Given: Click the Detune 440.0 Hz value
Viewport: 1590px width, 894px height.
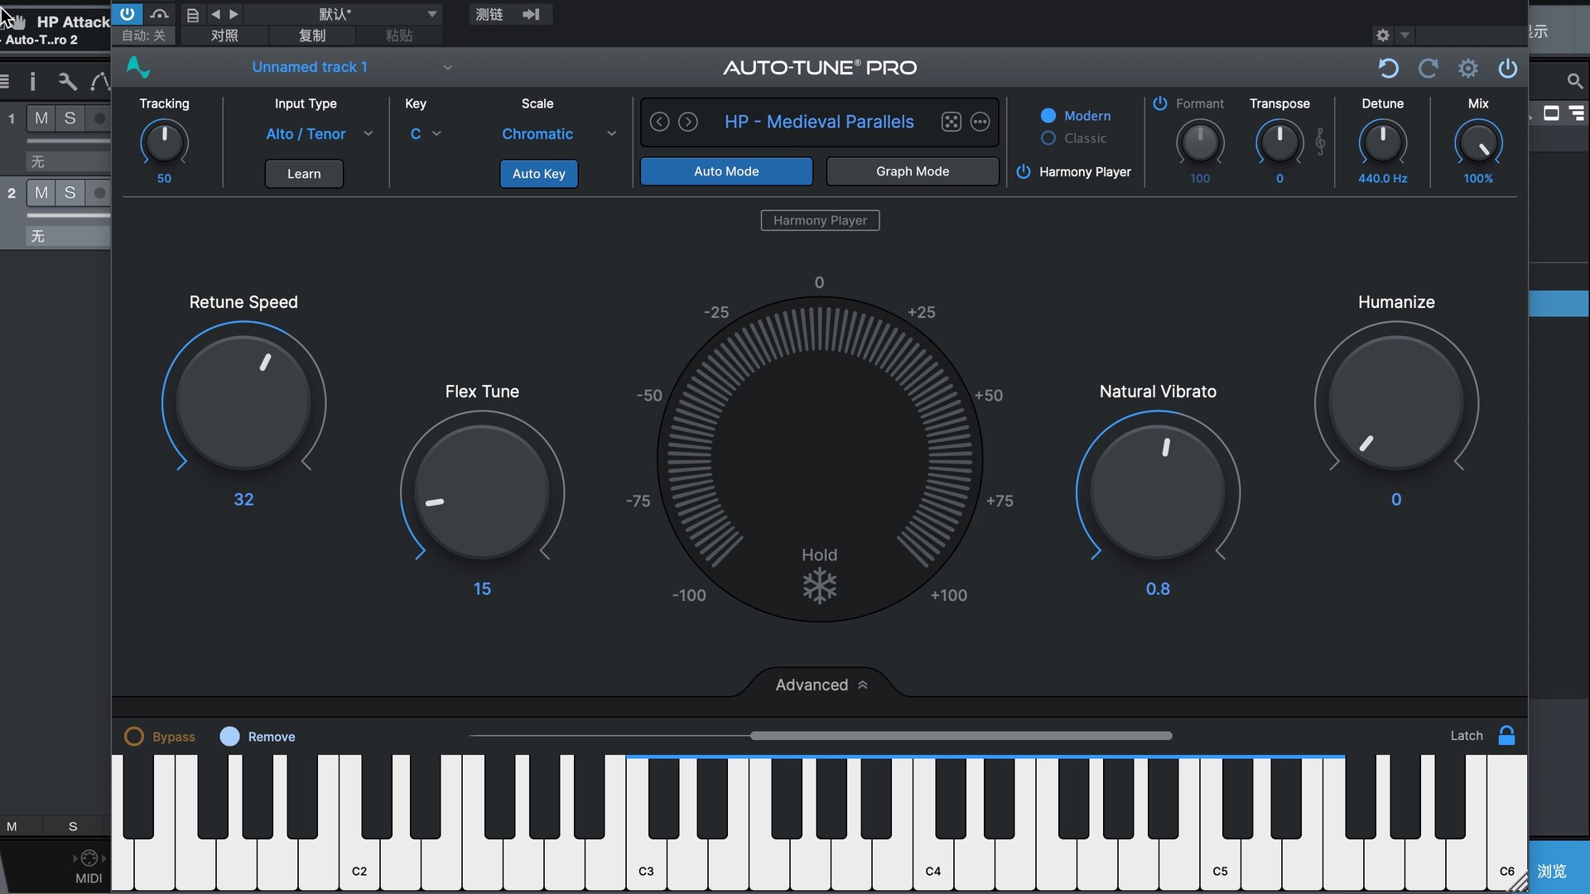Looking at the screenshot, I should point(1382,178).
